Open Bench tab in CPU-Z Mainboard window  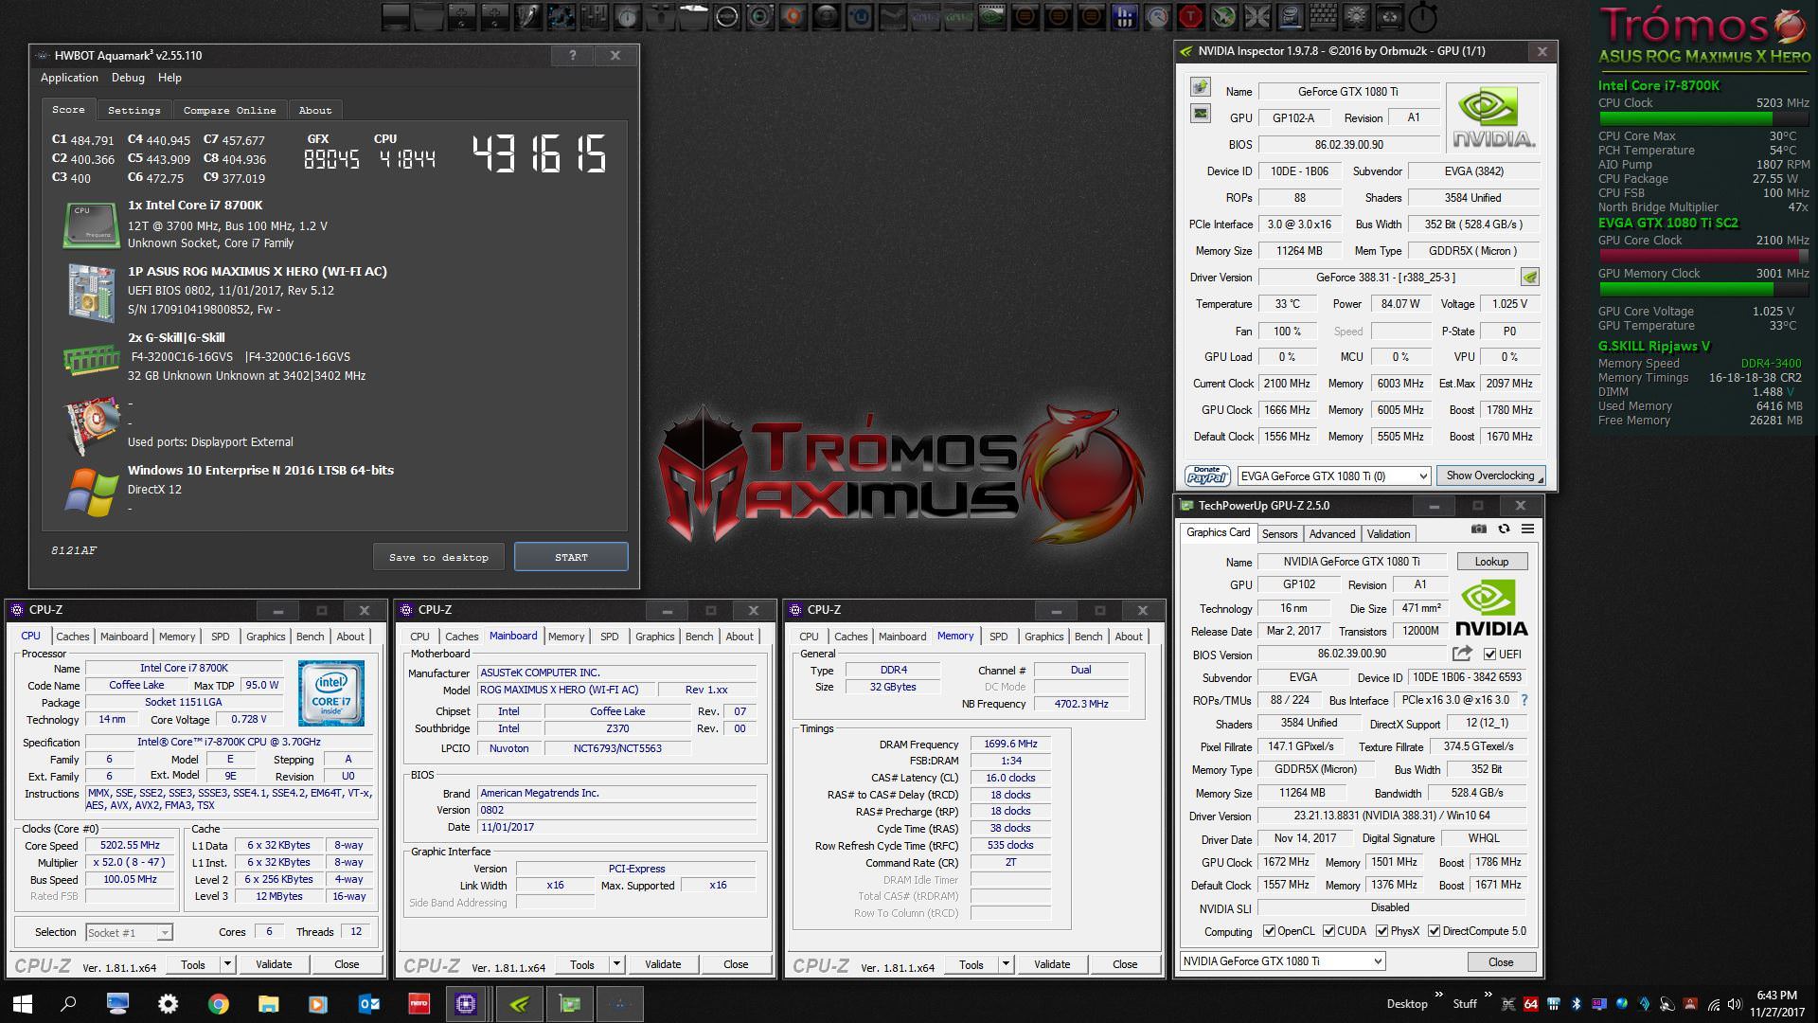click(x=699, y=637)
